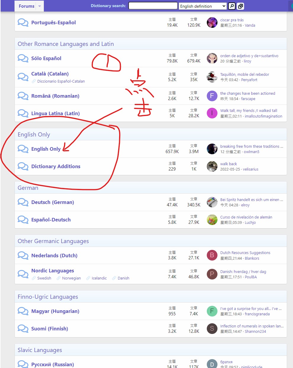The height and width of the screenshot is (368, 293).
Task: Open thread 'Curso de nivelación de alemán'
Action: [x=246, y=217]
